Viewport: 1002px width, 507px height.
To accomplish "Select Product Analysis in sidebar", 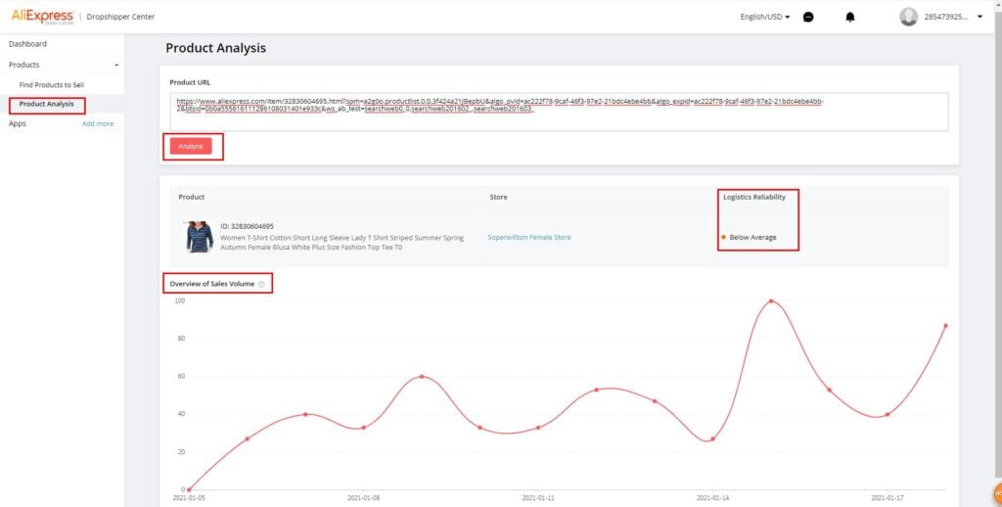I will pyautogui.click(x=47, y=104).
